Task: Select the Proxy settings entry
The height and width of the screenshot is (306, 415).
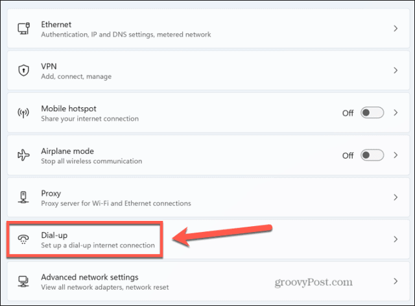Action: tap(53, 192)
